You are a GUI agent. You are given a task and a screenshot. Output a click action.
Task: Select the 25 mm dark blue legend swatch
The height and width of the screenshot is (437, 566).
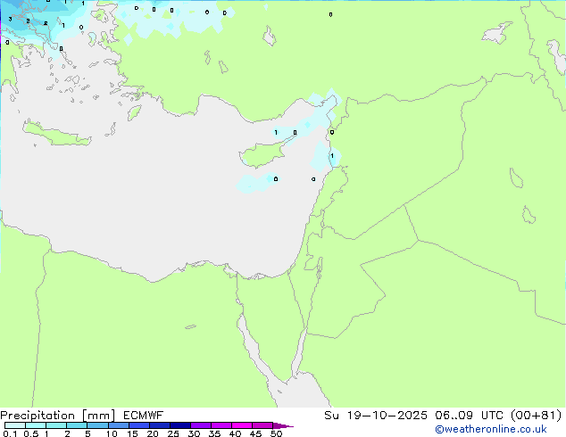(x=179, y=425)
